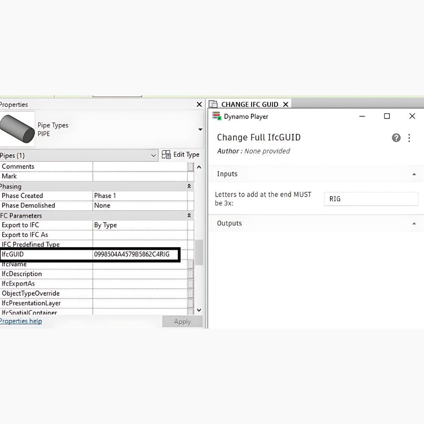Close the CHANGE IFC GUID view tab
Screen dimensions: 424x424
tap(286, 104)
